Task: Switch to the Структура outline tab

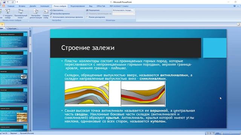Action: click(x=12, y=28)
